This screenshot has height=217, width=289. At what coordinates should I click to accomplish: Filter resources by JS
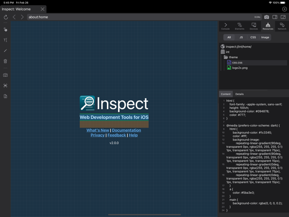(x=241, y=37)
